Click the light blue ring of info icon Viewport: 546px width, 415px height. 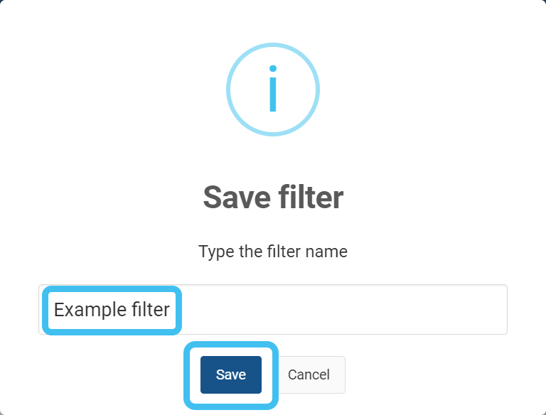[229, 90]
